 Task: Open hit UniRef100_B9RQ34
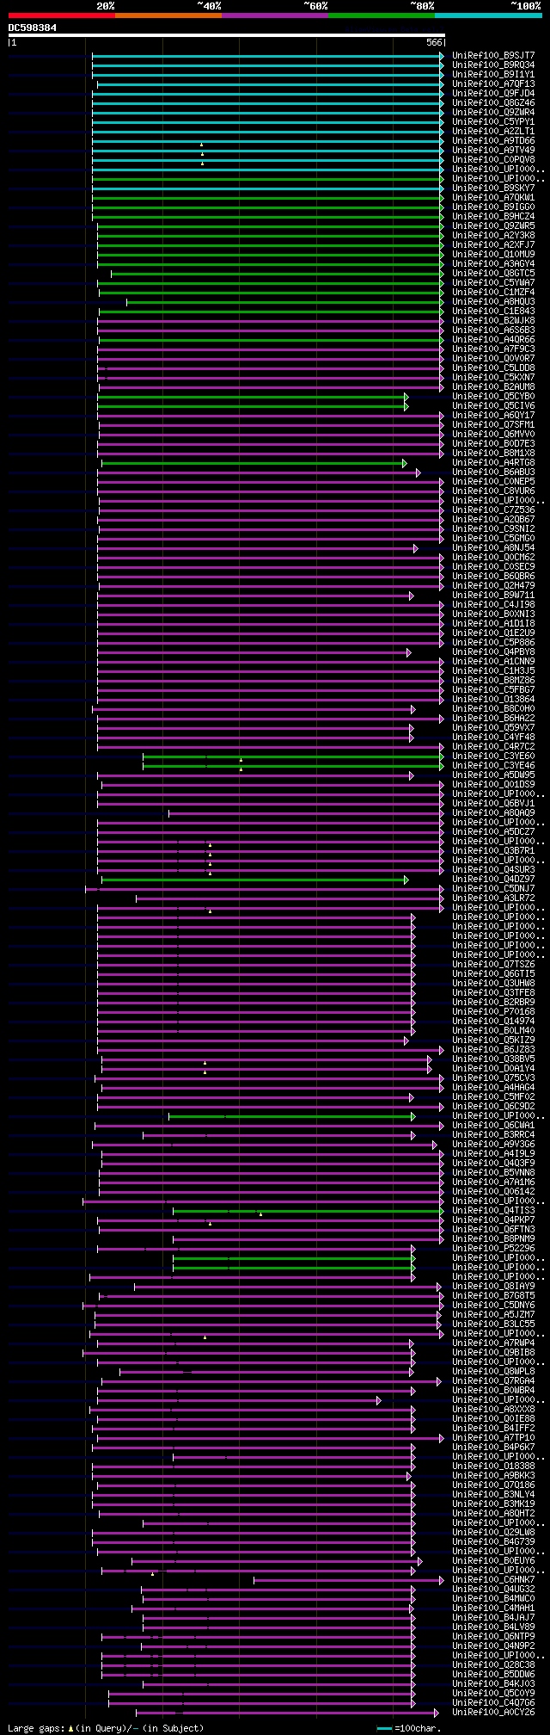coord(493,65)
